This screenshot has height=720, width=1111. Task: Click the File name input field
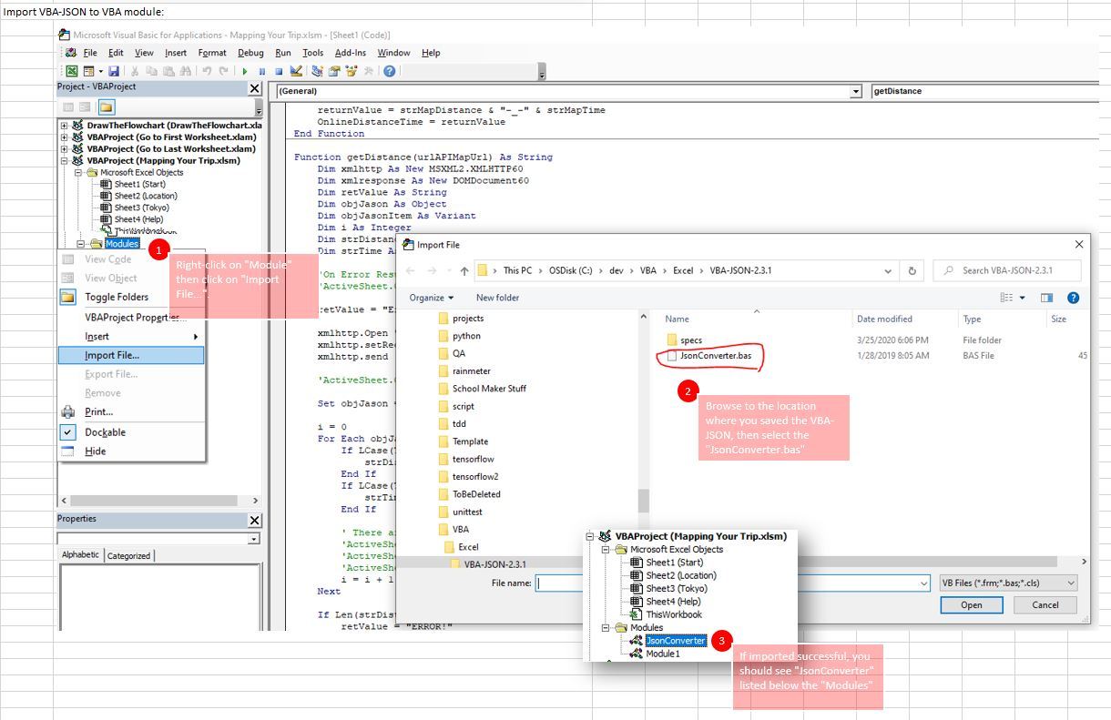[733, 583]
